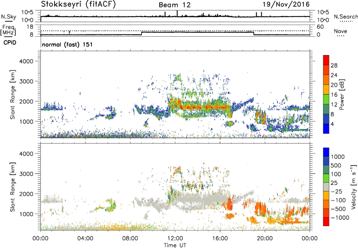Click the Time UT axis title

click(175, 245)
